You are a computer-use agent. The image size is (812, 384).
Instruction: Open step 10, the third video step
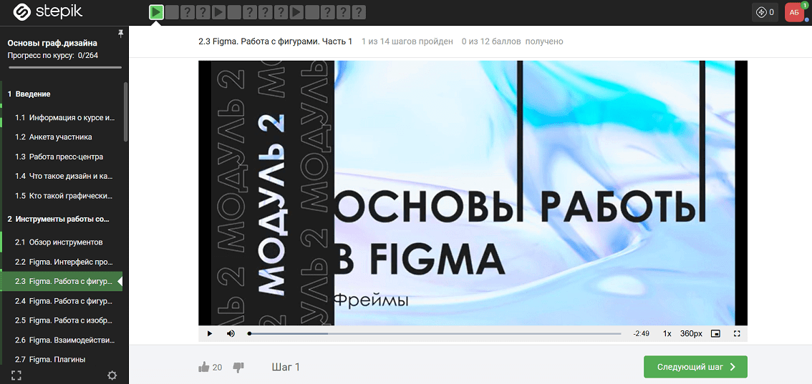tap(296, 12)
